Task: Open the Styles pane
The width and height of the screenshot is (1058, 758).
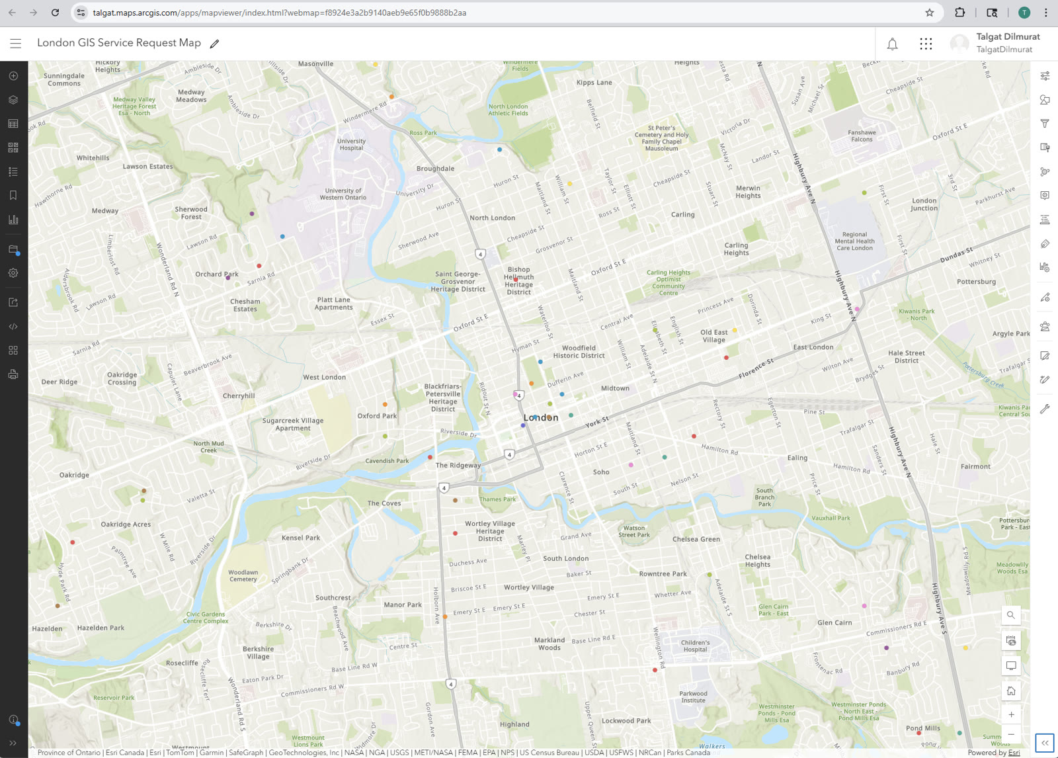Action: pyautogui.click(x=1045, y=100)
